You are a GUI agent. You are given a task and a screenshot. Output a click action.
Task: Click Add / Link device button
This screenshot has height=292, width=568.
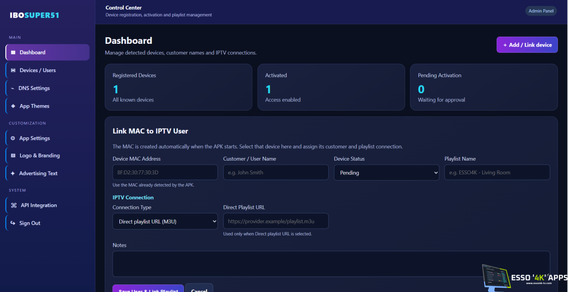527,45
